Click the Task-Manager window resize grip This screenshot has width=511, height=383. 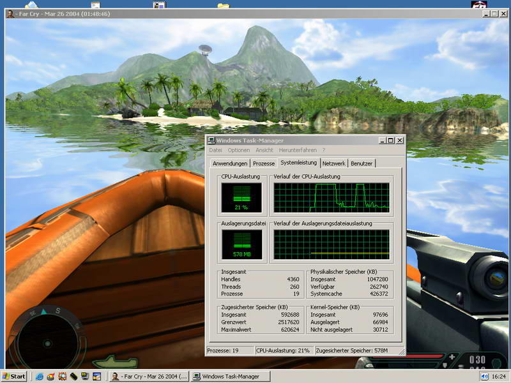402,352
